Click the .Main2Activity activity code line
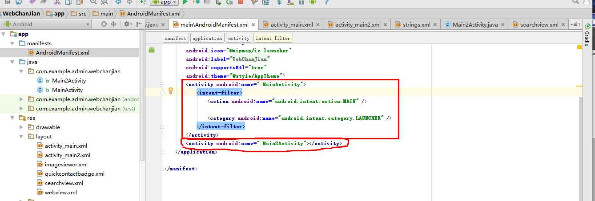The width and height of the screenshot is (595, 201). click(x=264, y=143)
